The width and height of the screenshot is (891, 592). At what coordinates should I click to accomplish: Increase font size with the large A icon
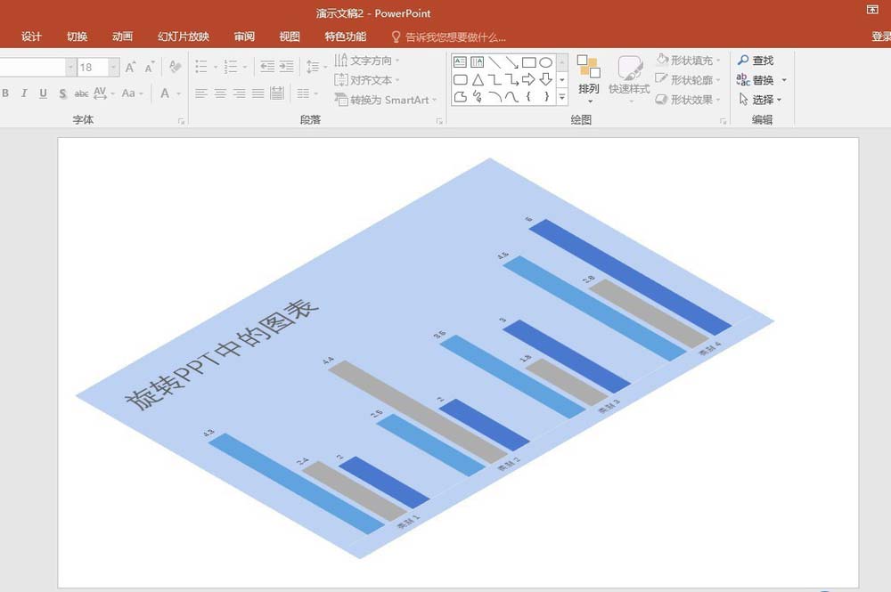tap(130, 68)
